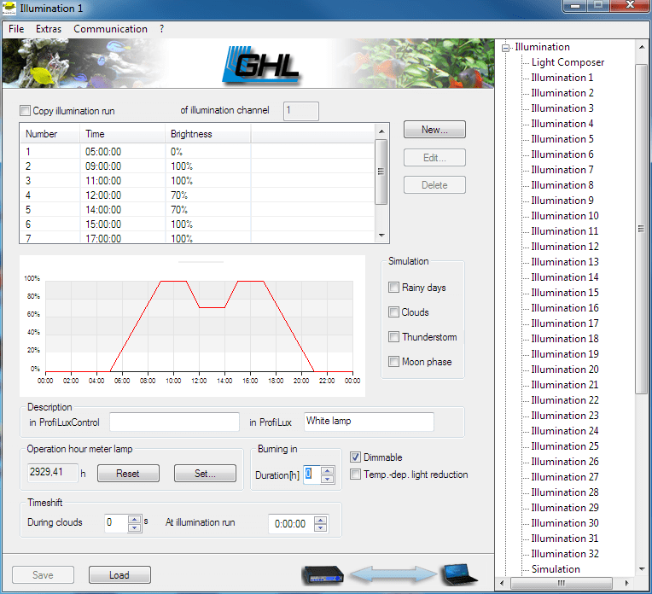The image size is (652, 594).
Task: Select table row 2 at 09:00:00
Action: 197,166
